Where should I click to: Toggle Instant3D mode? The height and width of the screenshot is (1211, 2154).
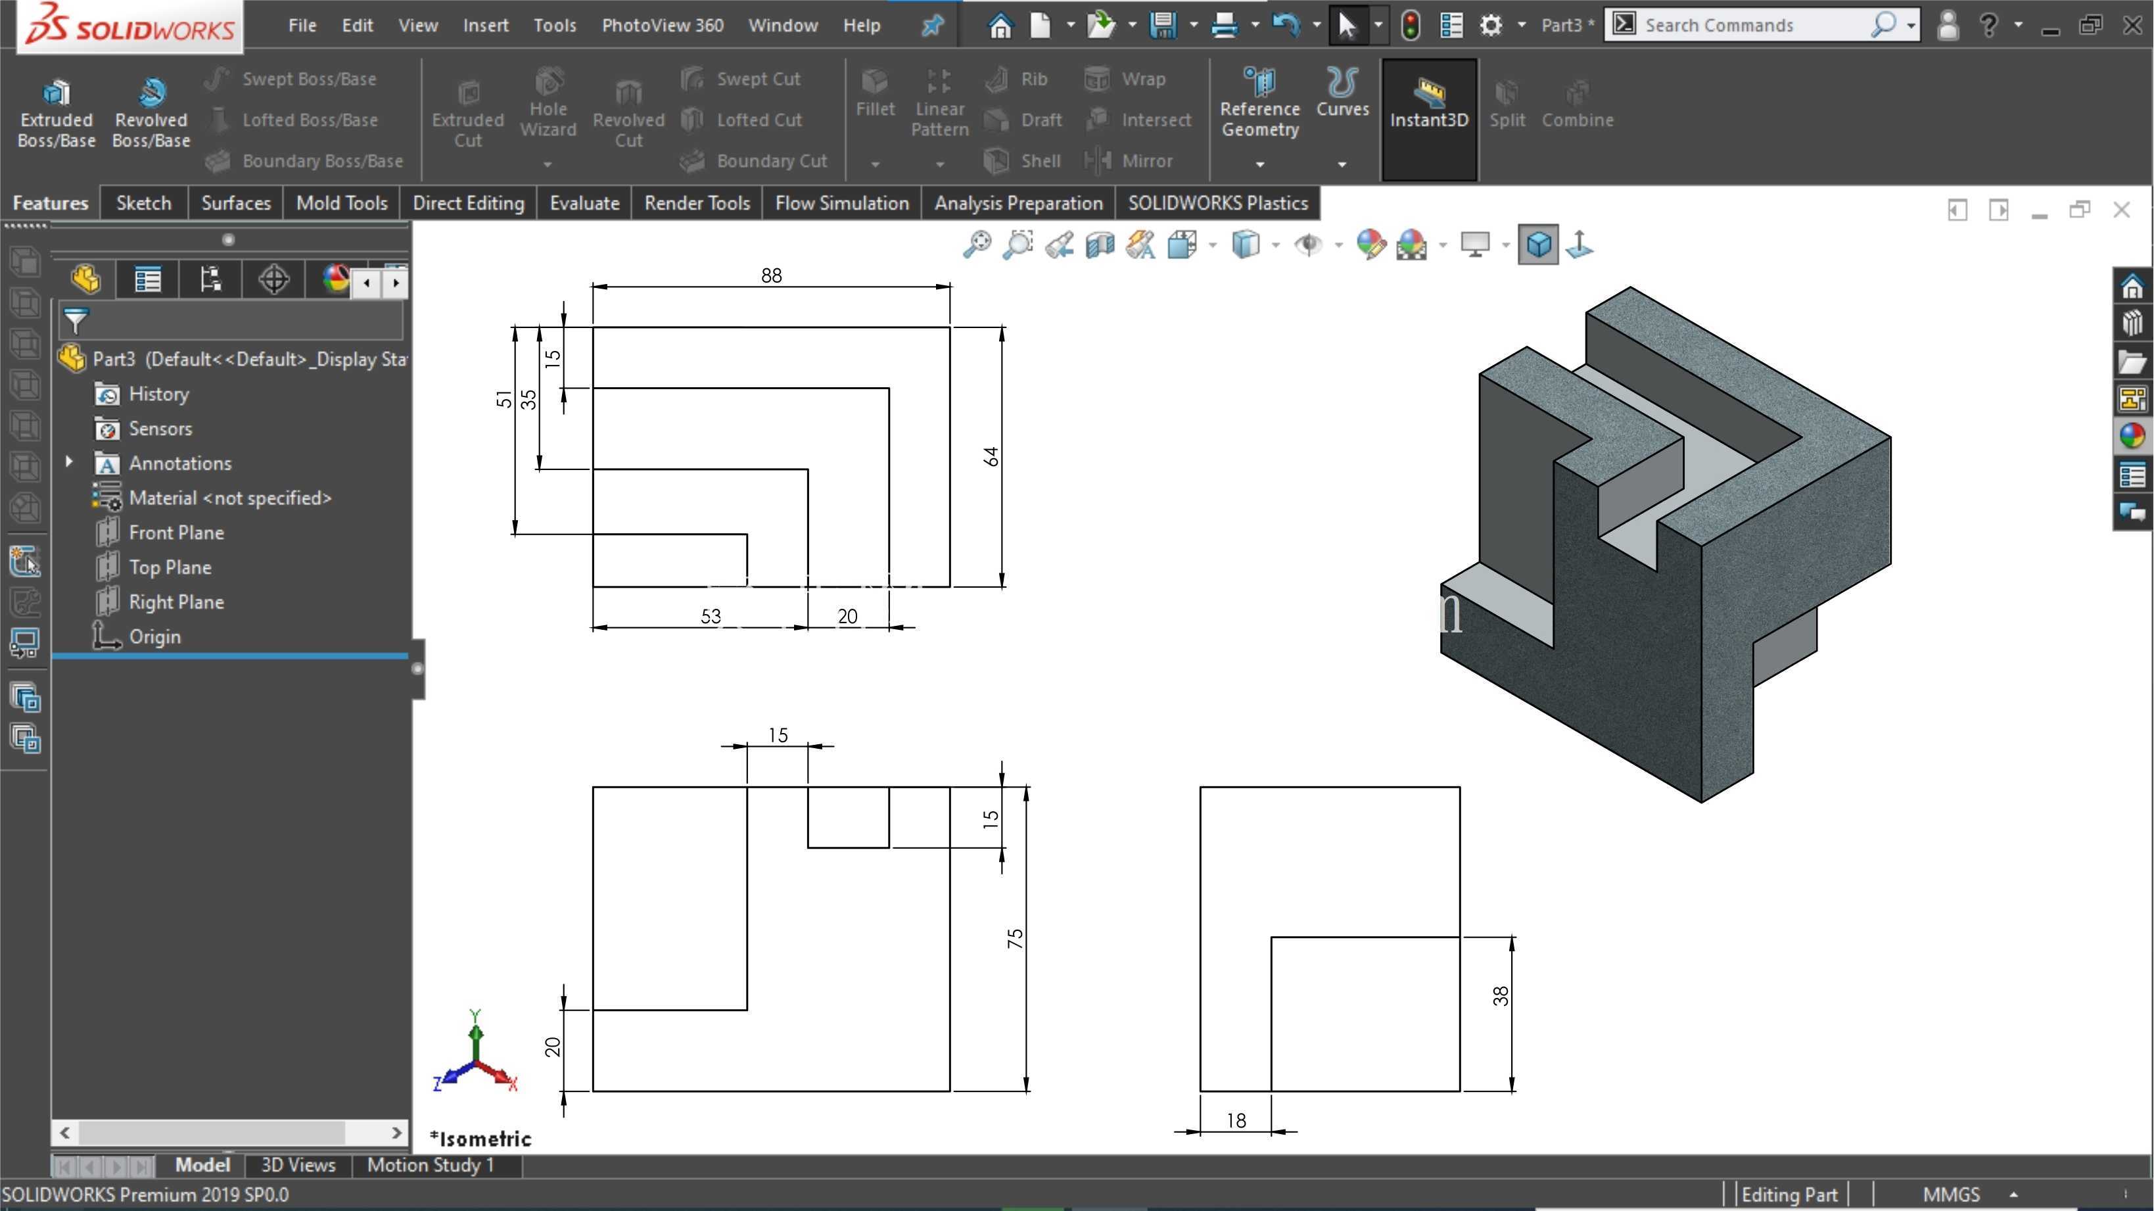(x=1429, y=119)
